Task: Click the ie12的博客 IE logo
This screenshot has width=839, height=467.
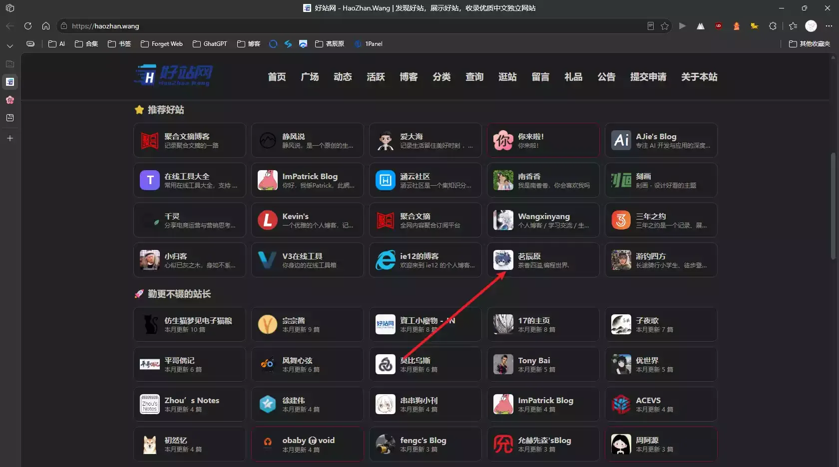Action: point(386,260)
